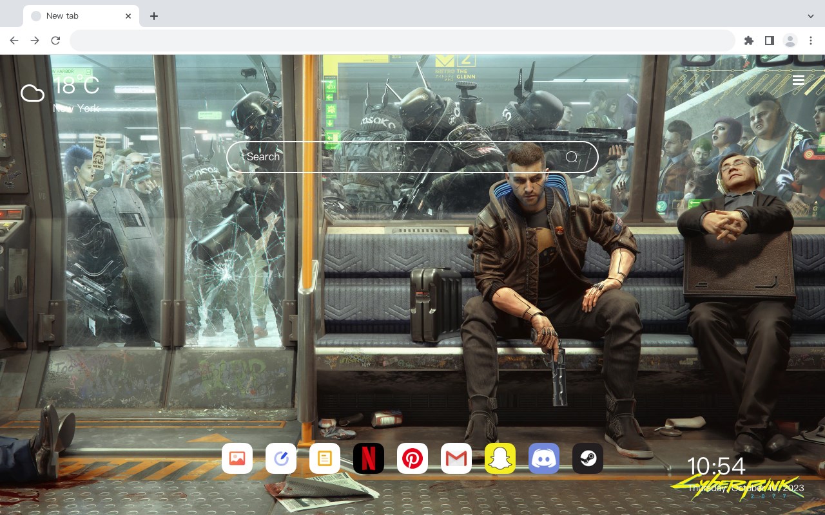Open the Gmail shortcut
This screenshot has height=515, width=825.
(x=456, y=458)
